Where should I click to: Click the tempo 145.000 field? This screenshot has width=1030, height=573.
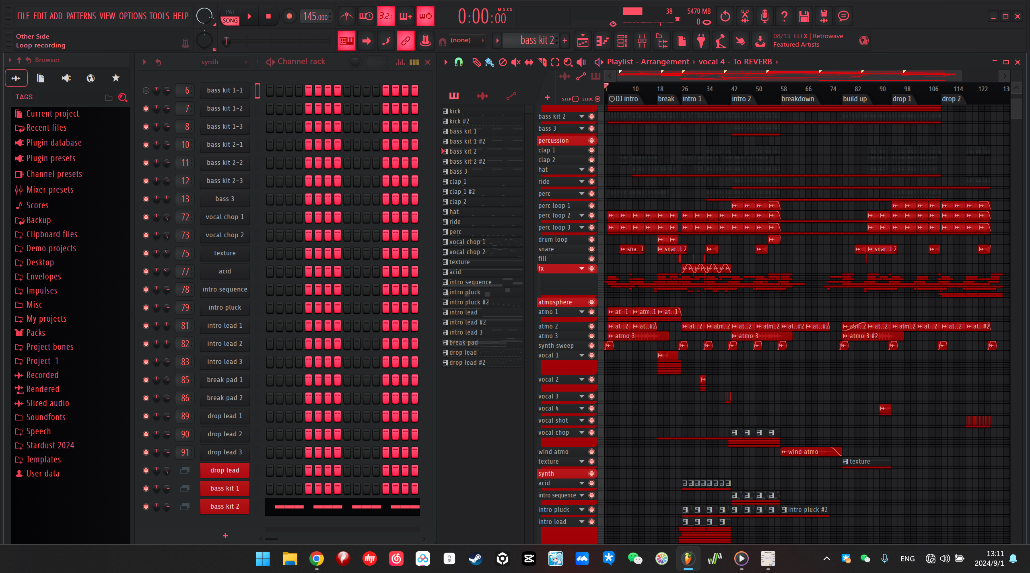coord(315,16)
